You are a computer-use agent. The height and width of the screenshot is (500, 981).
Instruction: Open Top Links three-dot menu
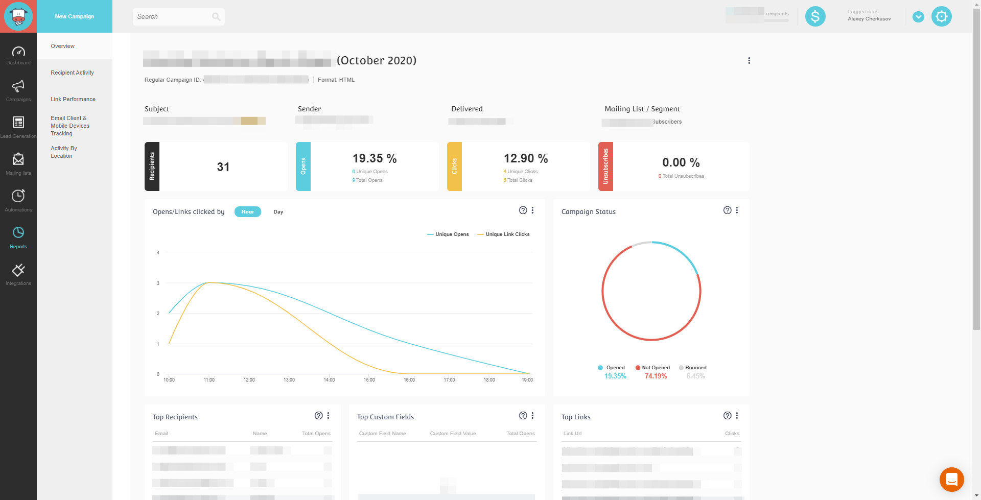(x=737, y=416)
